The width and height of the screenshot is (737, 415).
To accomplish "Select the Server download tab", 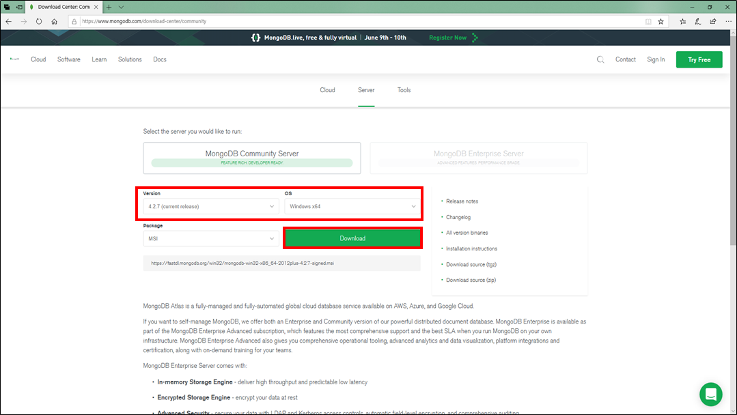I will (366, 90).
